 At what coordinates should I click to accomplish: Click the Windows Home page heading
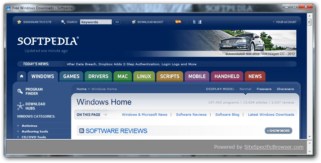[104, 102]
